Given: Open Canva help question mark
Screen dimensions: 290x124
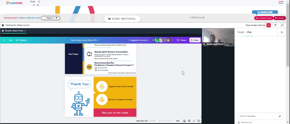Looking at the screenshot, I should click(x=199, y=121).
